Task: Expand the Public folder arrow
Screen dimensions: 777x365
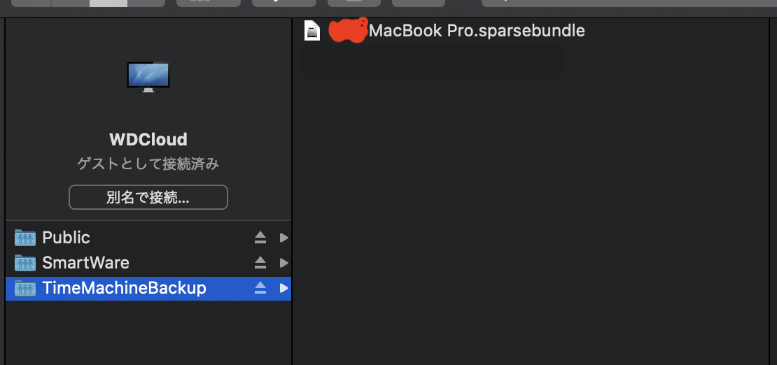Action: [283, 238]
